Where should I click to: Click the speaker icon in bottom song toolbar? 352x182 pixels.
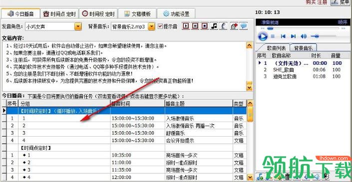317,177
